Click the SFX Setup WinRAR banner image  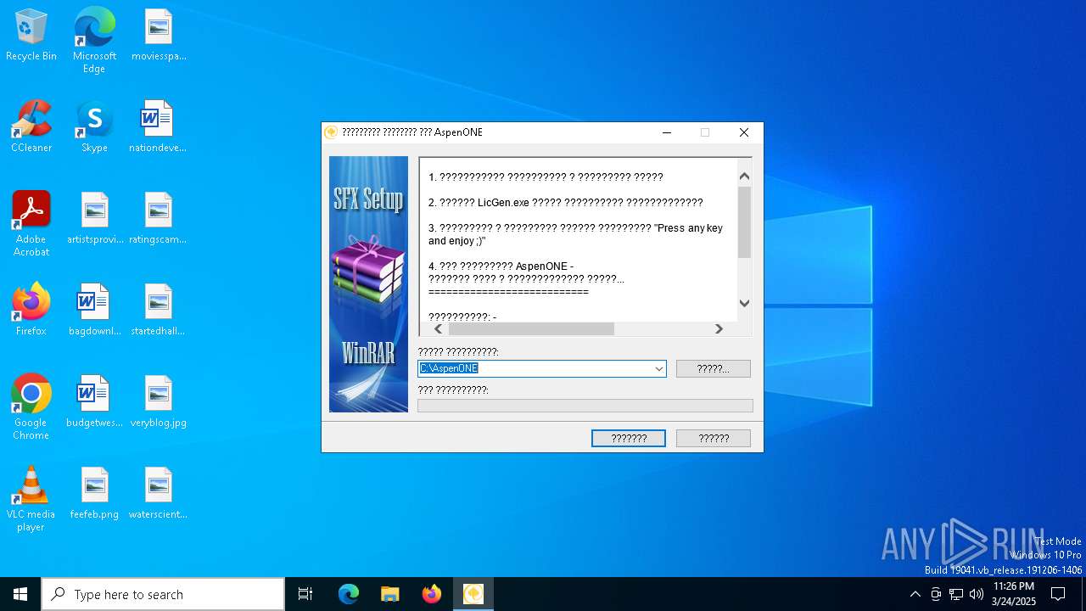[x=368, y=284]
